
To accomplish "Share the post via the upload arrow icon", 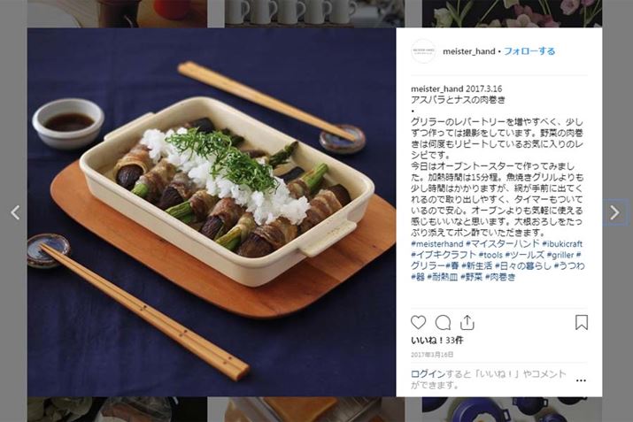I will click(467, 322).
